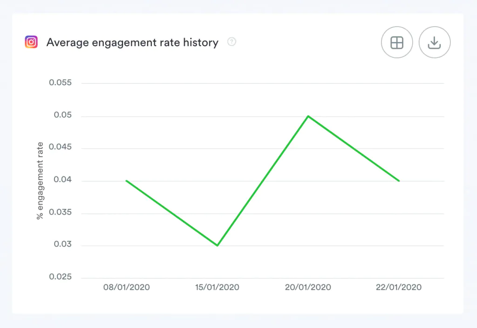Select the 'Average engagement rate history' title
Viewport: 477px width, 328px height.
tap(132, 42)
